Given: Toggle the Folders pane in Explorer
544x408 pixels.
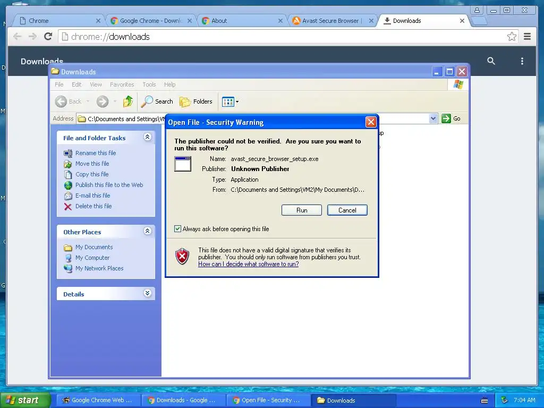Looking at the screenshot, I should coord(196,101).
